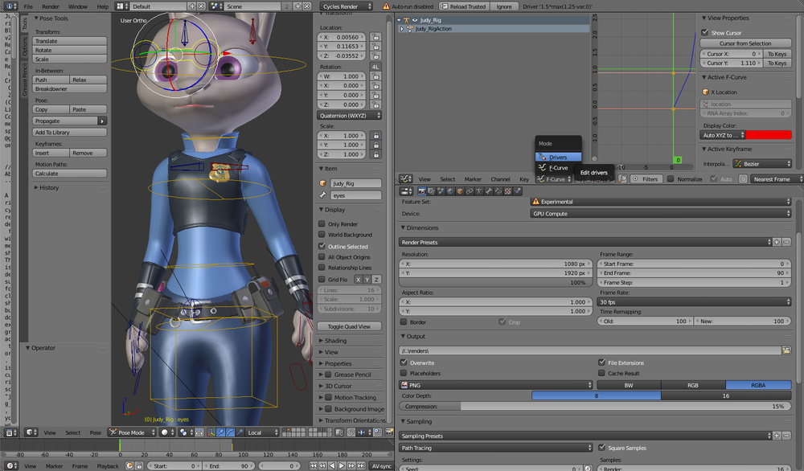Open the Render Layers properties tab
This screenshot has height=471, width=804.
point(431,191)
